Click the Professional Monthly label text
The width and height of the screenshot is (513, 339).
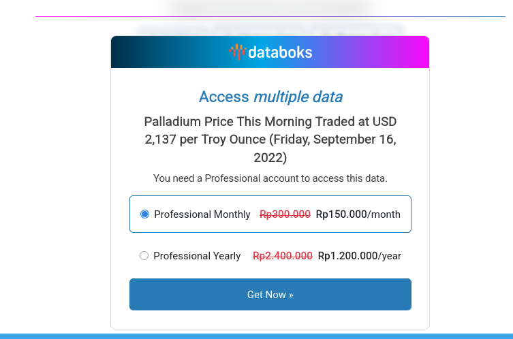[202, 214]
